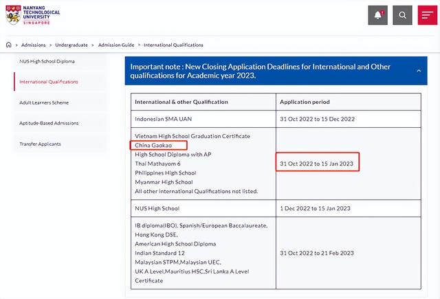The image size is (440, 299).
Task: Click the Application period column header
Action: point(305,102)
